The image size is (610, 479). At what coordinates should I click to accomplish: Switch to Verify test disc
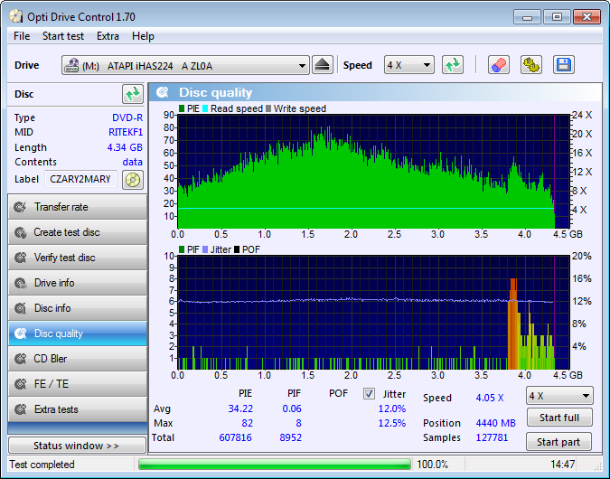pos(78,258)
